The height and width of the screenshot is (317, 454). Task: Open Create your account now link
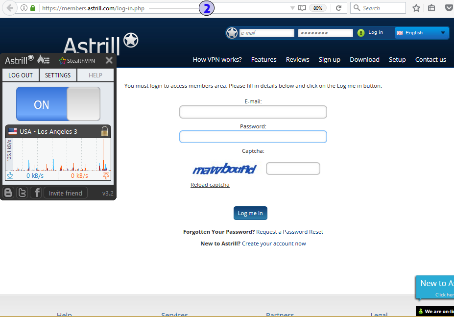[274, 244]
